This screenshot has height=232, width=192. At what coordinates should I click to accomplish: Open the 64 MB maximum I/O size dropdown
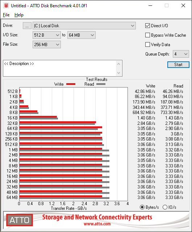(82, 35)
